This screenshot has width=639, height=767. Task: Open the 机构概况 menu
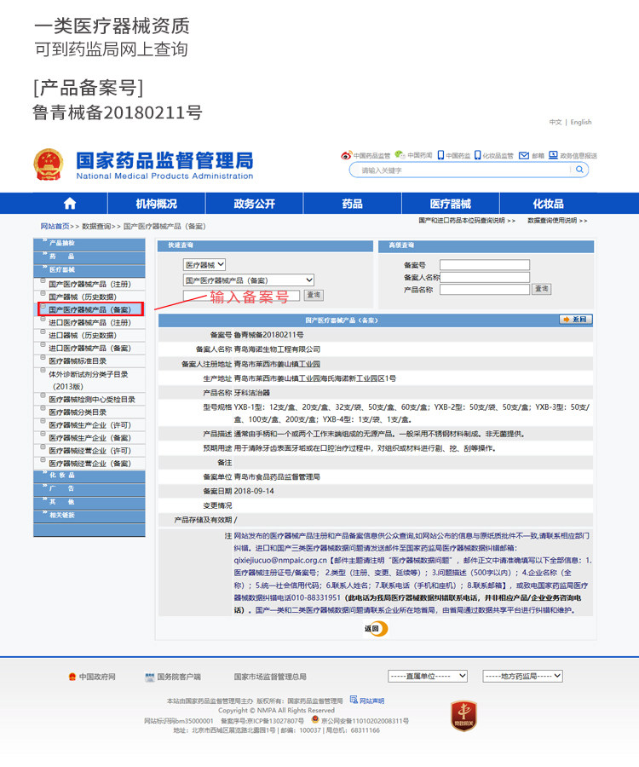point(157,204)
